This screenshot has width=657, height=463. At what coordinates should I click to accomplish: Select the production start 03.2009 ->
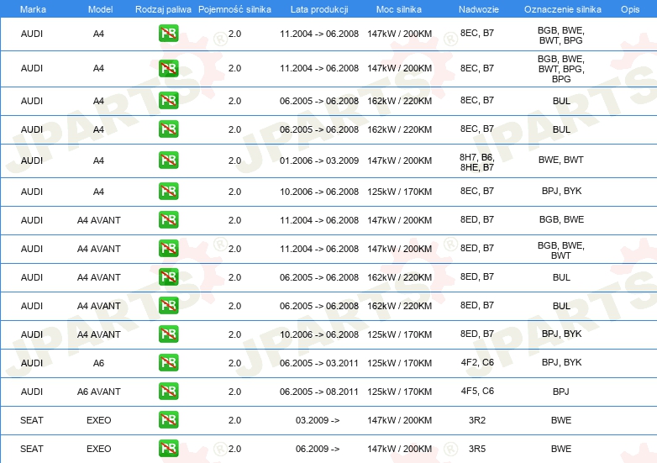point(318,420)
